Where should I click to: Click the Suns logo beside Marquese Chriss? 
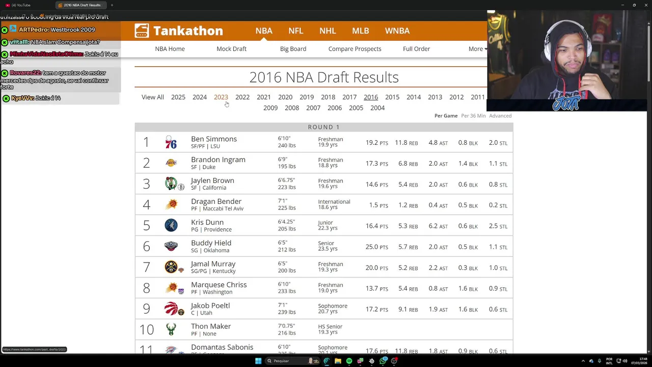171,288
